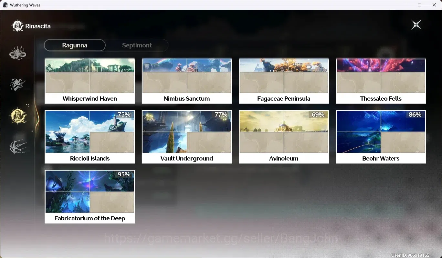The width and height of the screenshot is (442, 258).
Task: Click the 86% progress badge
Action: pyautogui.click(x=415, y=114)
